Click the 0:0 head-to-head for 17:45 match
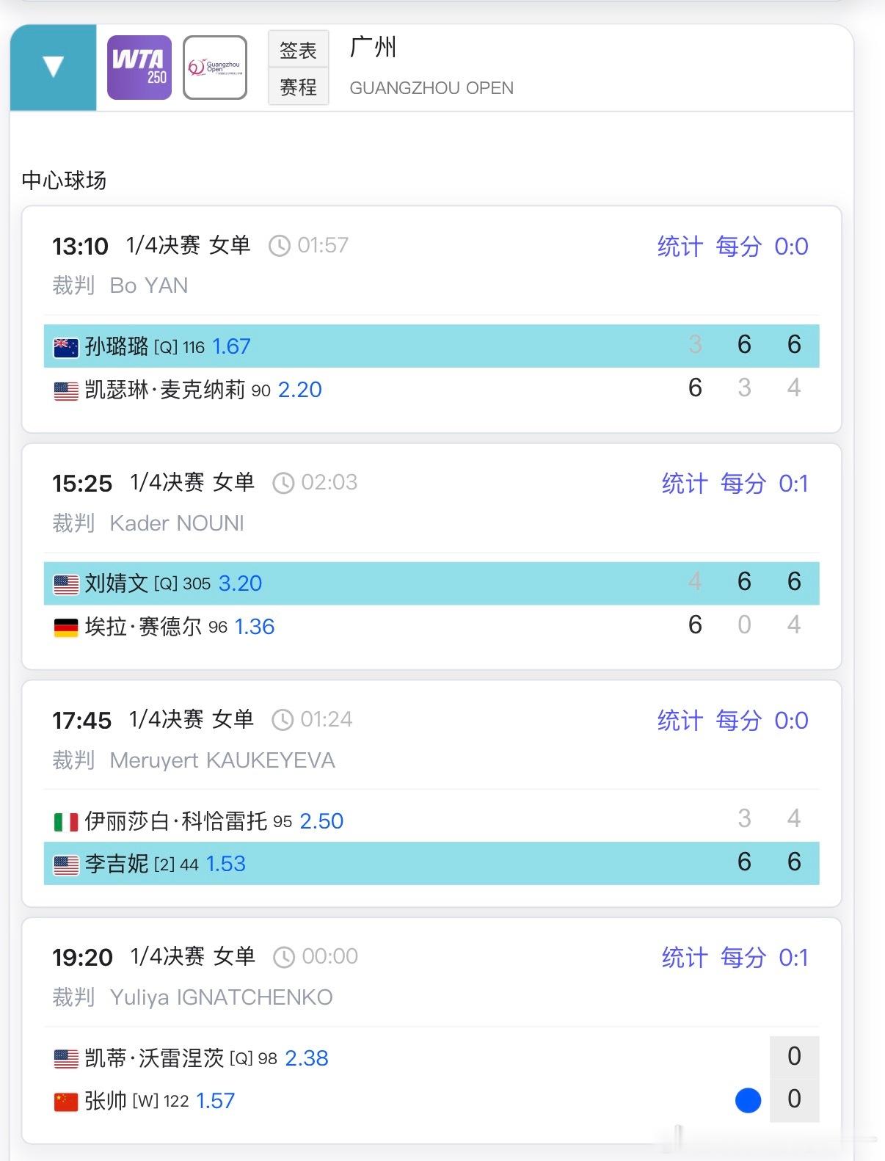Screen dimensions: 885x1161 click(791, 721)
